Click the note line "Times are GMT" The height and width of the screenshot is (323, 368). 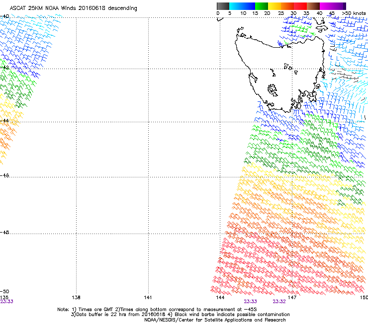pos(157,310)
